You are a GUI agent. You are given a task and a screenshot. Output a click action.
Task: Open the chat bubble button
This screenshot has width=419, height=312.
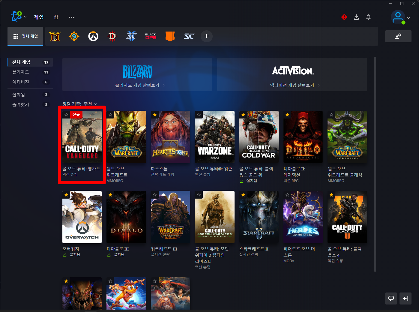[x=391, y=298]
